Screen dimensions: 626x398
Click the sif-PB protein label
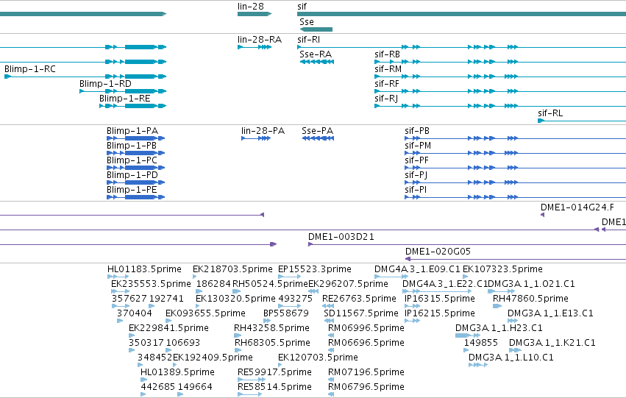pos(417,131)
